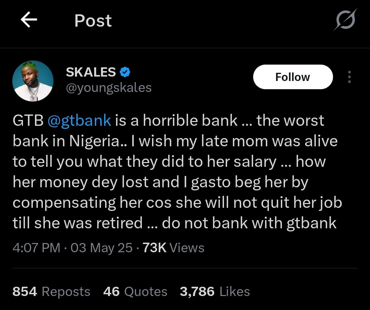
Task: Tap the plain-text GTB at post start
Action: 28,120
